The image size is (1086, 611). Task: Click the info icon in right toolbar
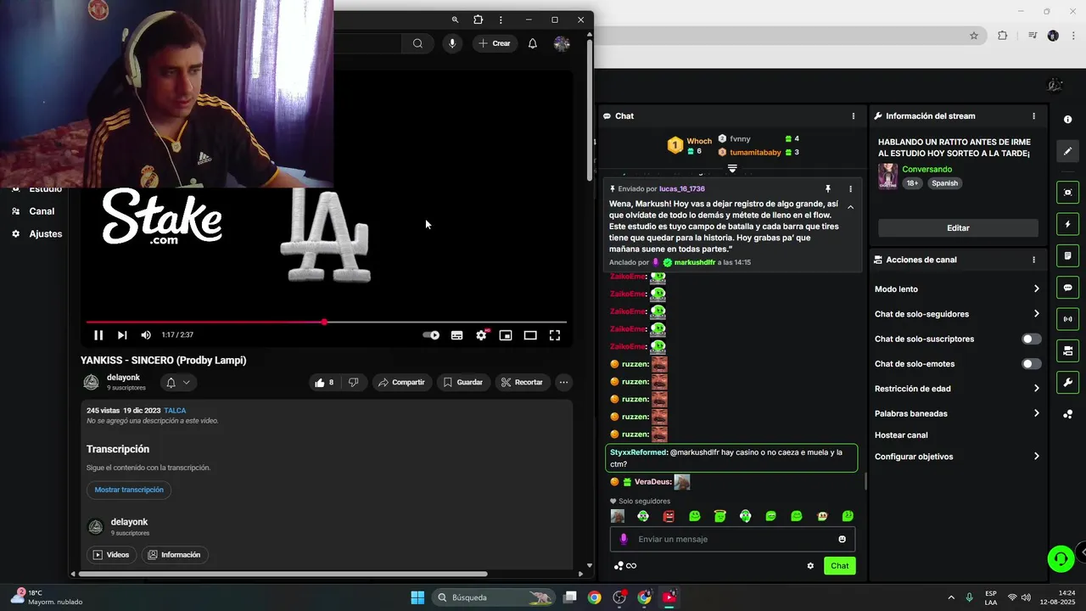point(1067,120)
